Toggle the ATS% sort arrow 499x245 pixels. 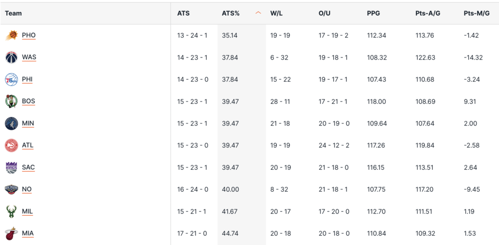(258, 13)
